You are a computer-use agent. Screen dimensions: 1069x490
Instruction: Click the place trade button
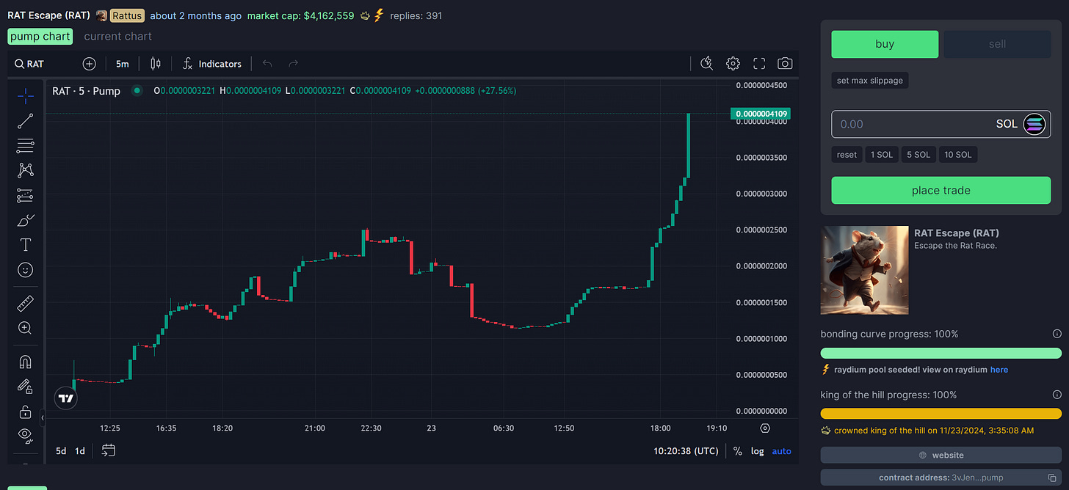click(941, 190)
